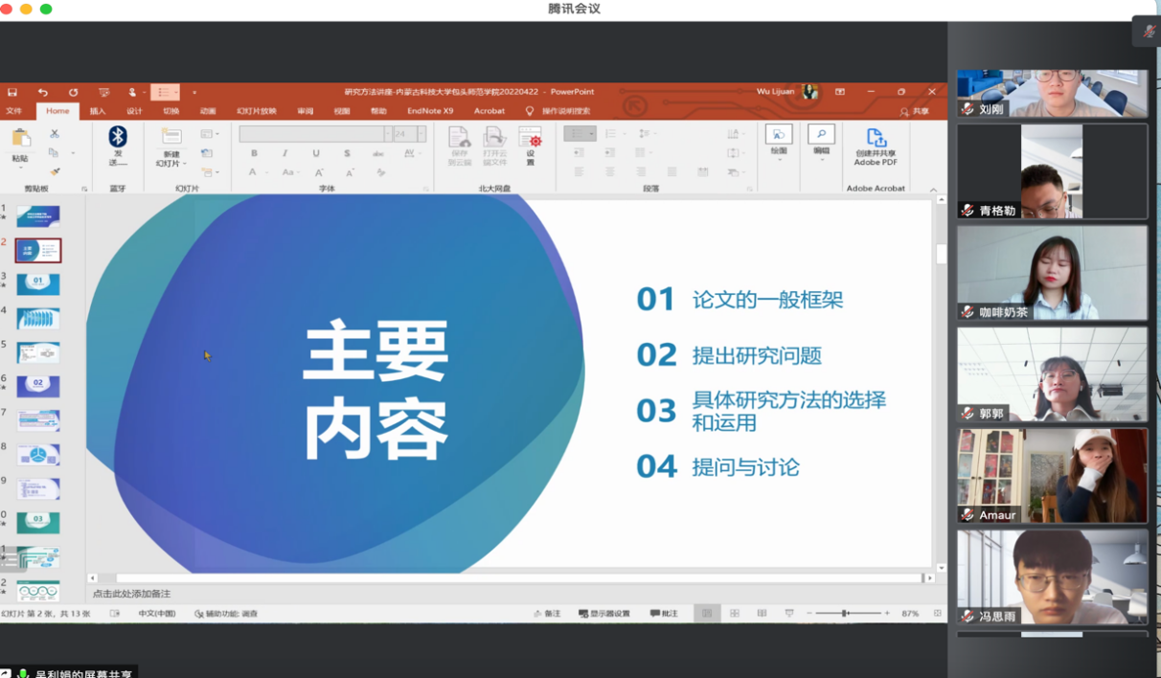Open Display Settings in status bar
Viewport: 1161px width, 678px height.
click(x=604, y=614)
